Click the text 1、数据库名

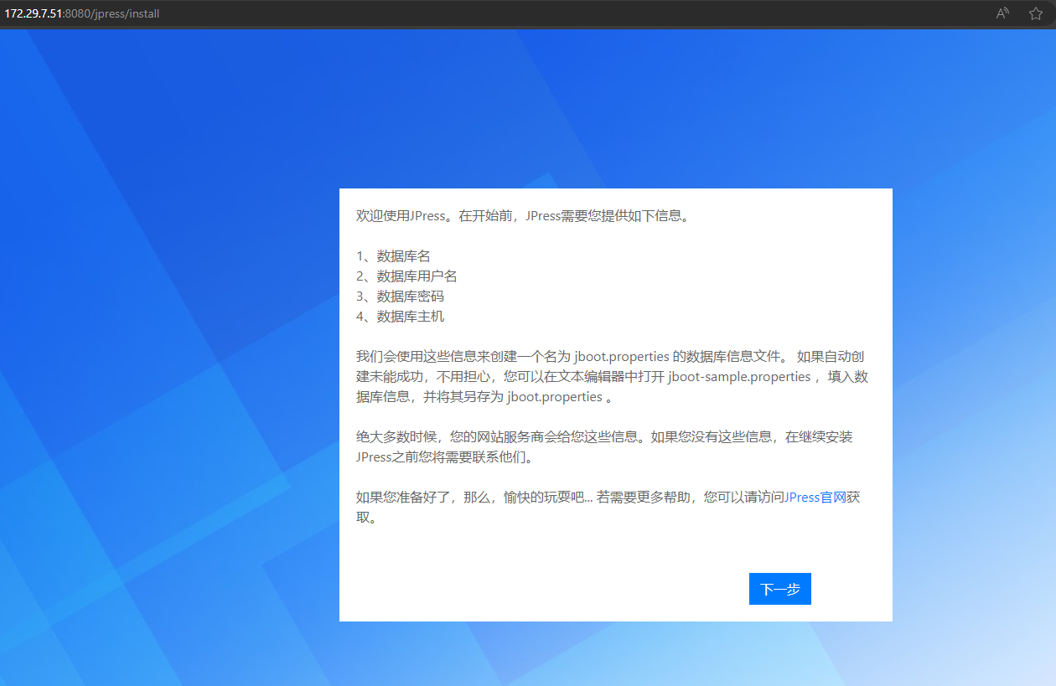393,256
